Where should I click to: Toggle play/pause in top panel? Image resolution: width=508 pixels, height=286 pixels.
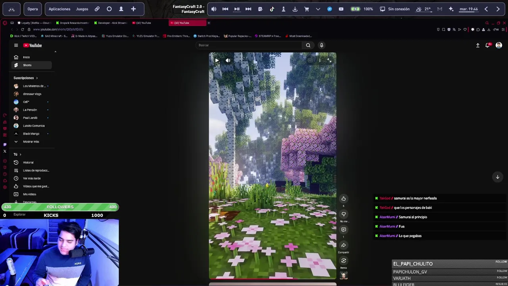click(x=237, y=9)
